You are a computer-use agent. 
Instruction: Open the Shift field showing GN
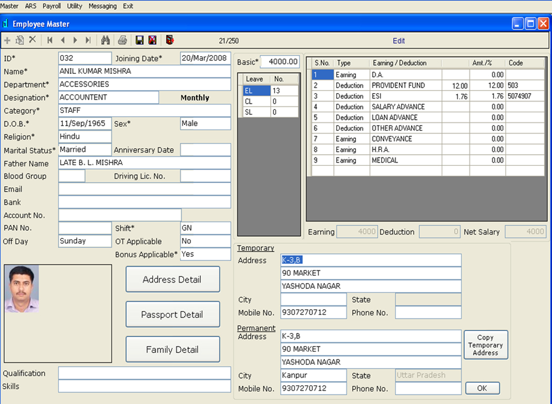(205, 228)
